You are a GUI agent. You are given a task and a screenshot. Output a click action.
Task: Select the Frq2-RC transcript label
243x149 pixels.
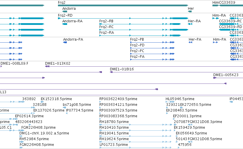tap(107, 27)
